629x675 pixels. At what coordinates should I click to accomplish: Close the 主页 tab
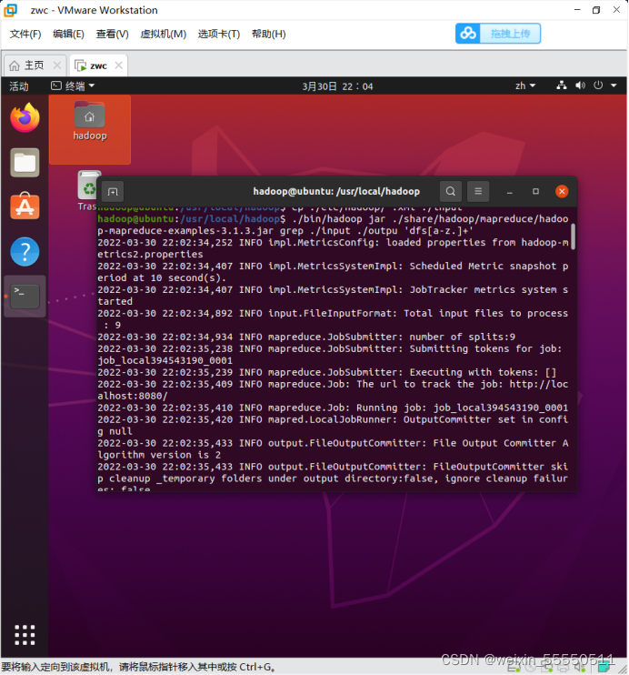click(x=56, y=65)
